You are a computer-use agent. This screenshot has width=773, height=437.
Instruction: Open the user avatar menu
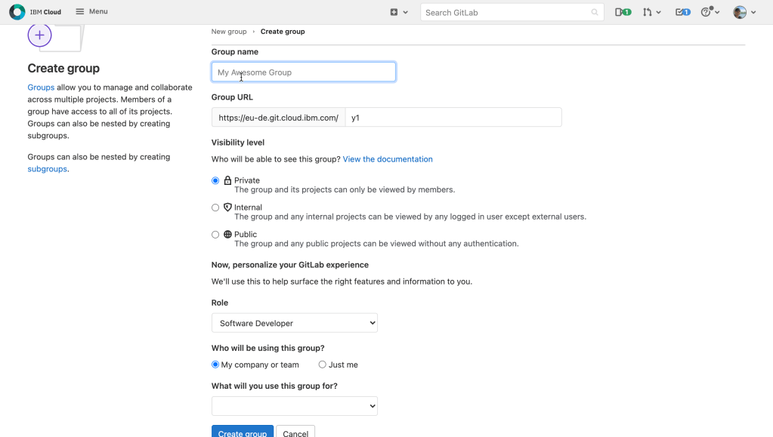tap(744, 12)
